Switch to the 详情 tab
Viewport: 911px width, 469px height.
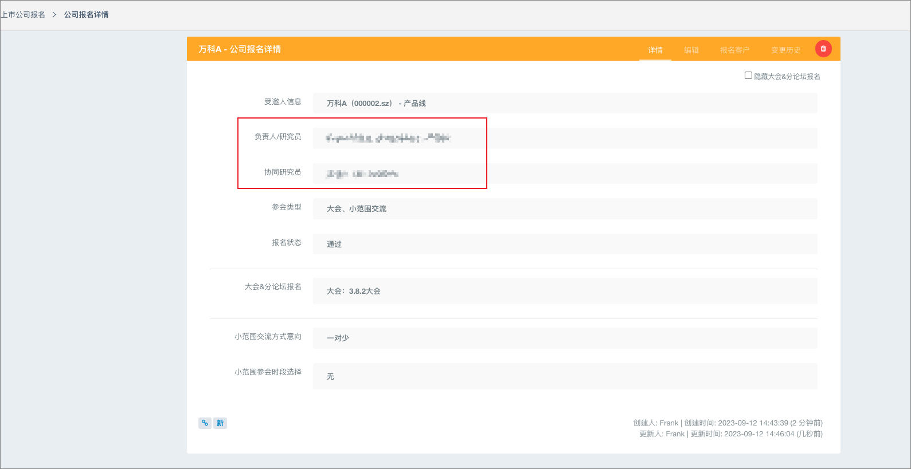click(x=655, y=50)
